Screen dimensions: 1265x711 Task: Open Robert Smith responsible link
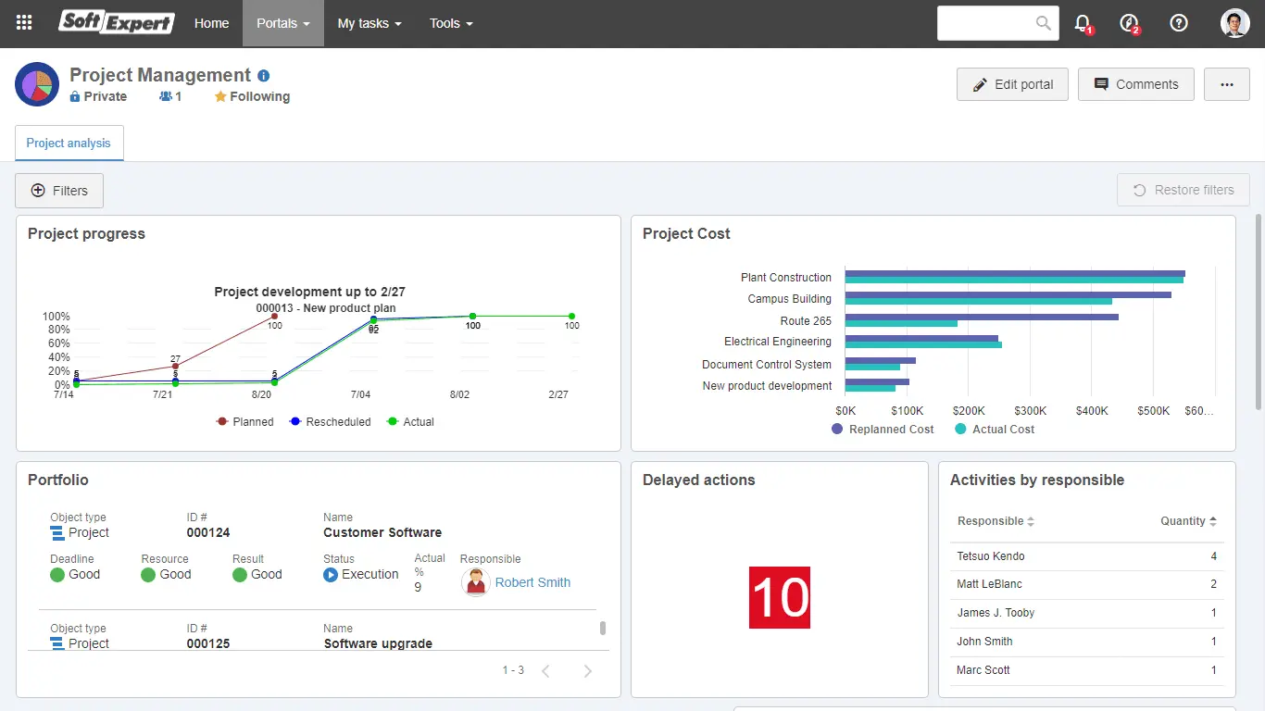point(532,582)
